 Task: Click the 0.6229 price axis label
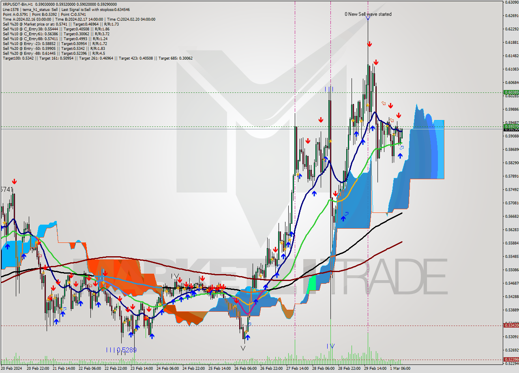click(512, 29)
